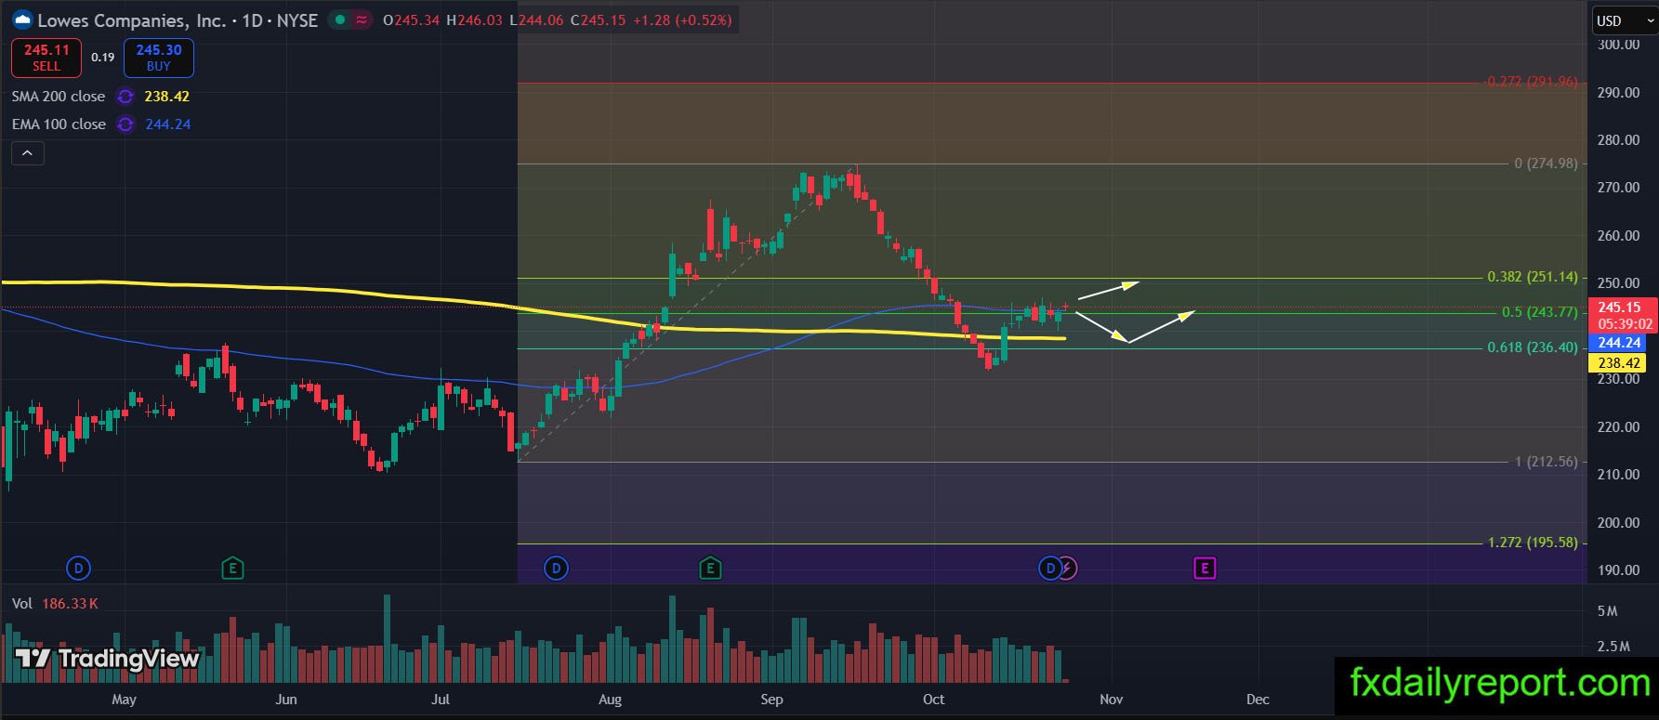
Task: Open the earnings marker in mid-August
Action: pos(710,568)
